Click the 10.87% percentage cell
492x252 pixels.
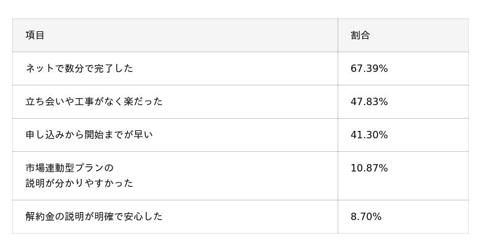coord(369,168)
